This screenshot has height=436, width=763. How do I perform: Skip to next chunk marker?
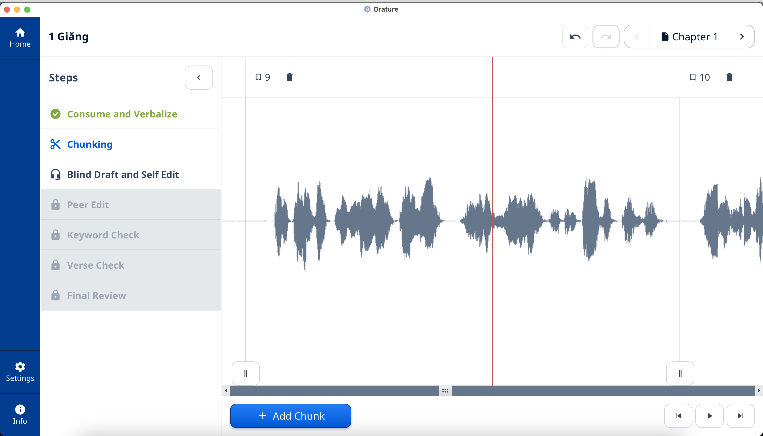[741, 416]
